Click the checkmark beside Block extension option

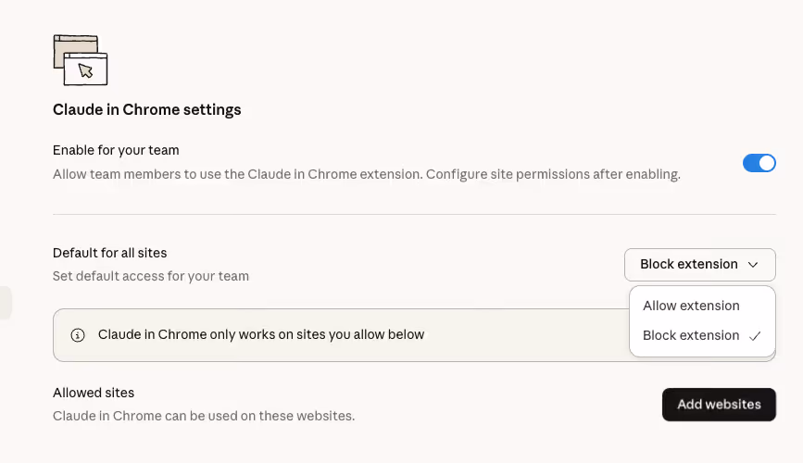click(755, 336)
